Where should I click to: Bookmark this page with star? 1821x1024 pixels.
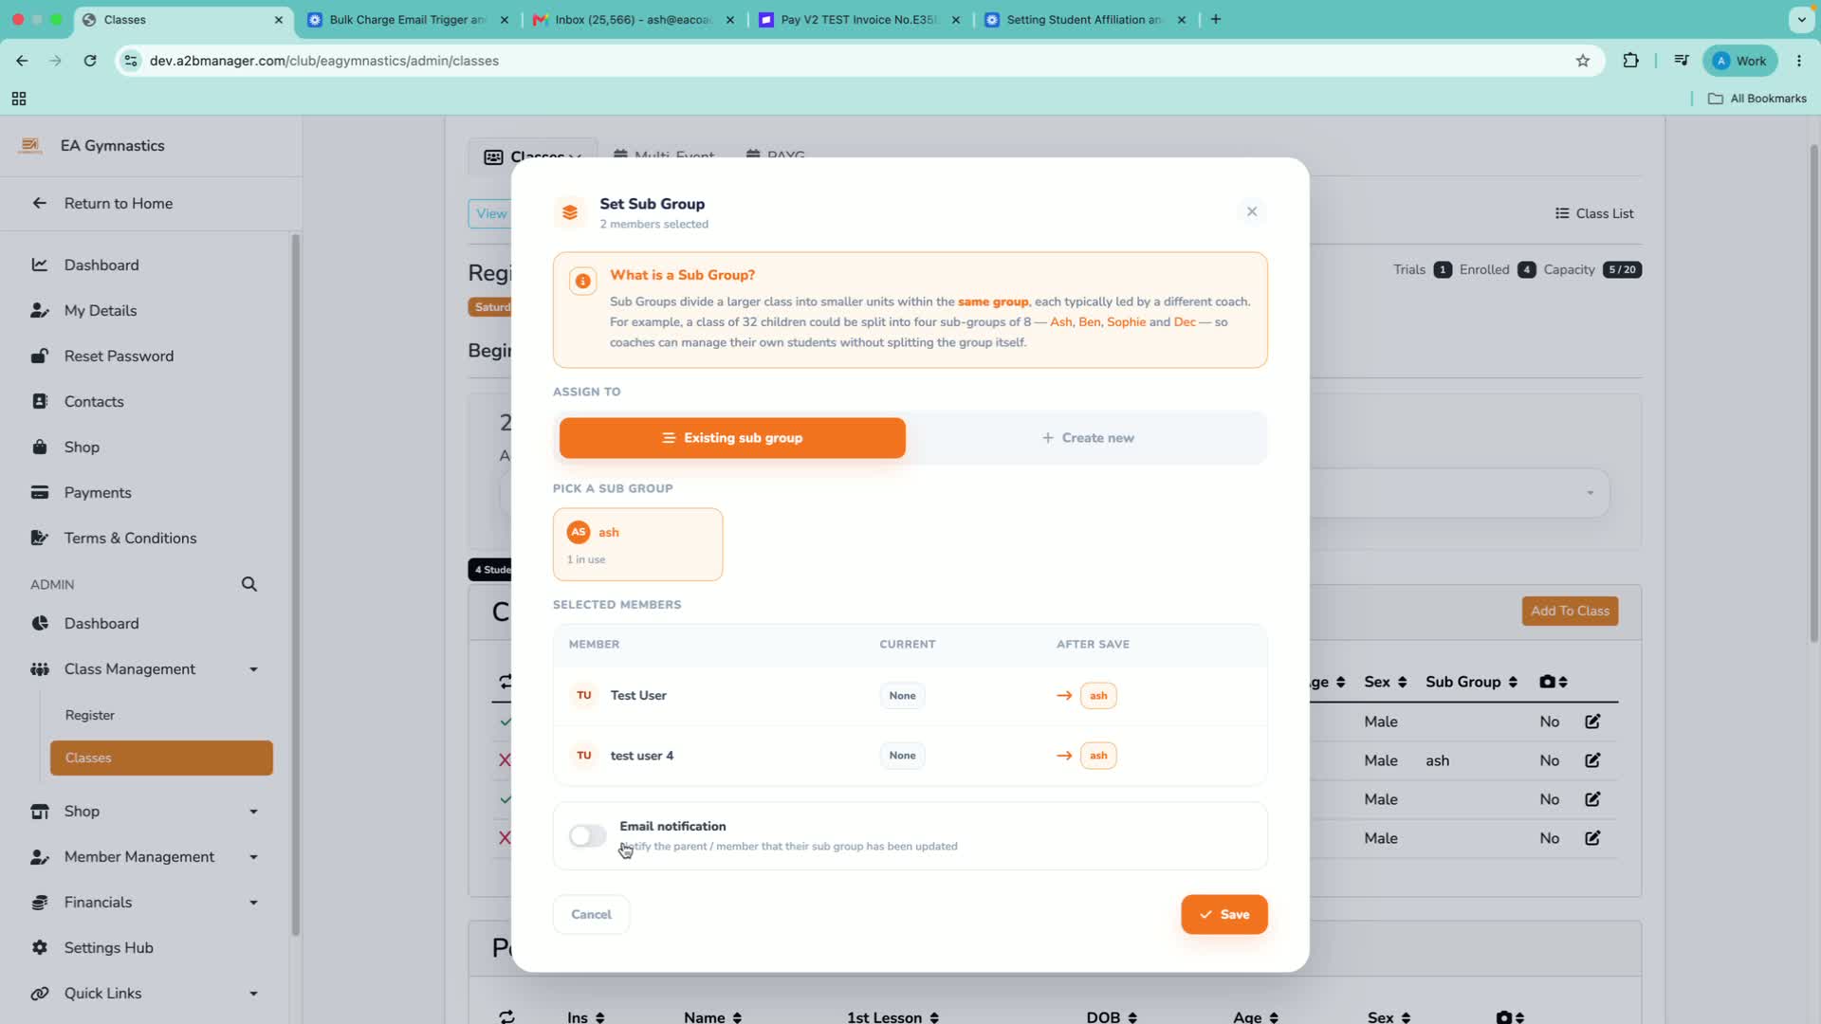(x=1583, y=61)
